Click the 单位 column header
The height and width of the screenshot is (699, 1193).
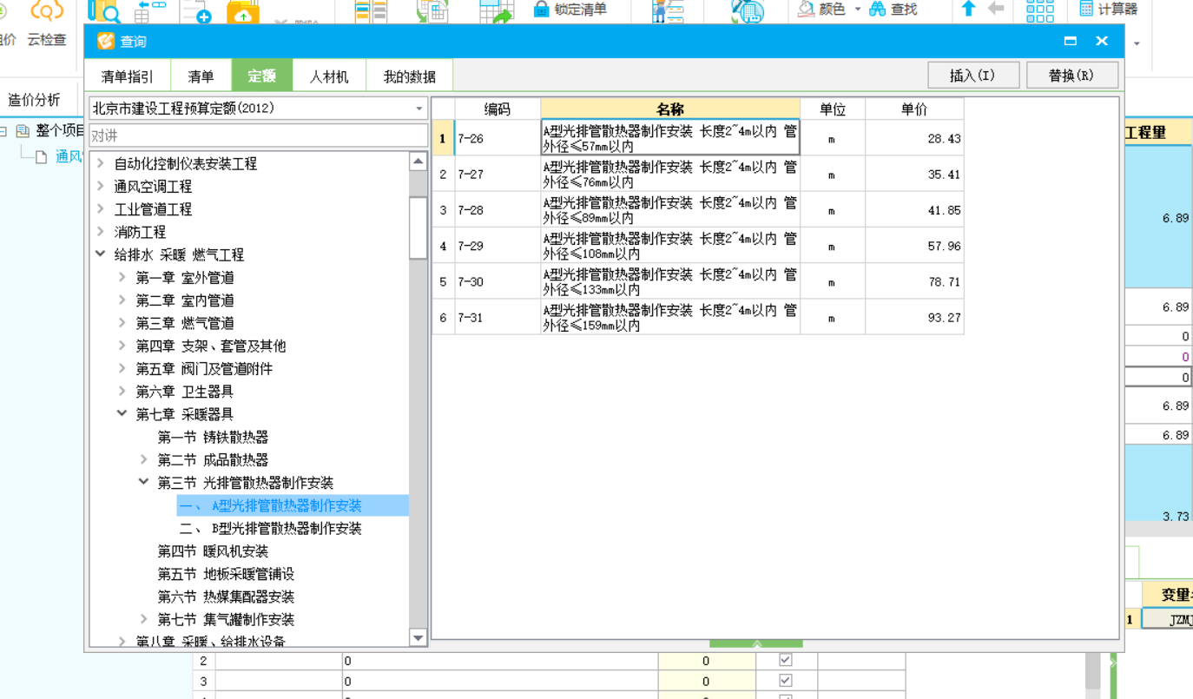(x=833, y=109)
